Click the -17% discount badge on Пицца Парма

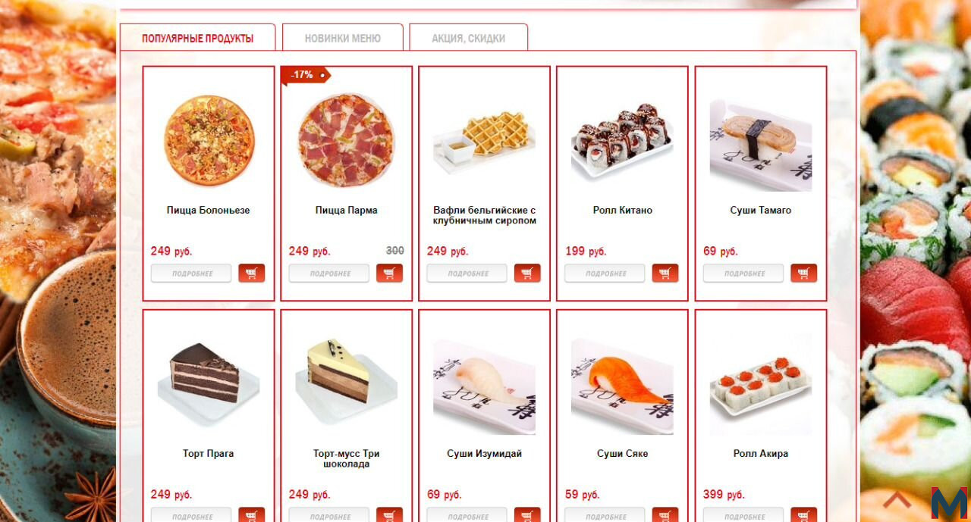click(305, 75)
